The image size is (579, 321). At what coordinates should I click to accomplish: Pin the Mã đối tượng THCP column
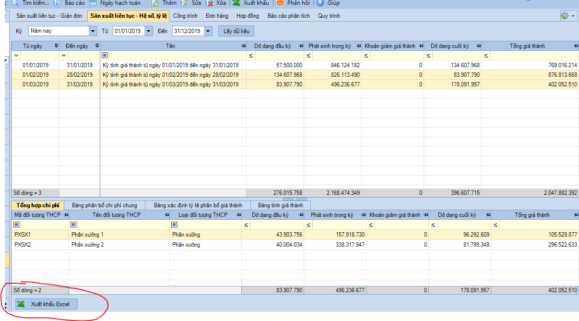(x=66, y=215)
